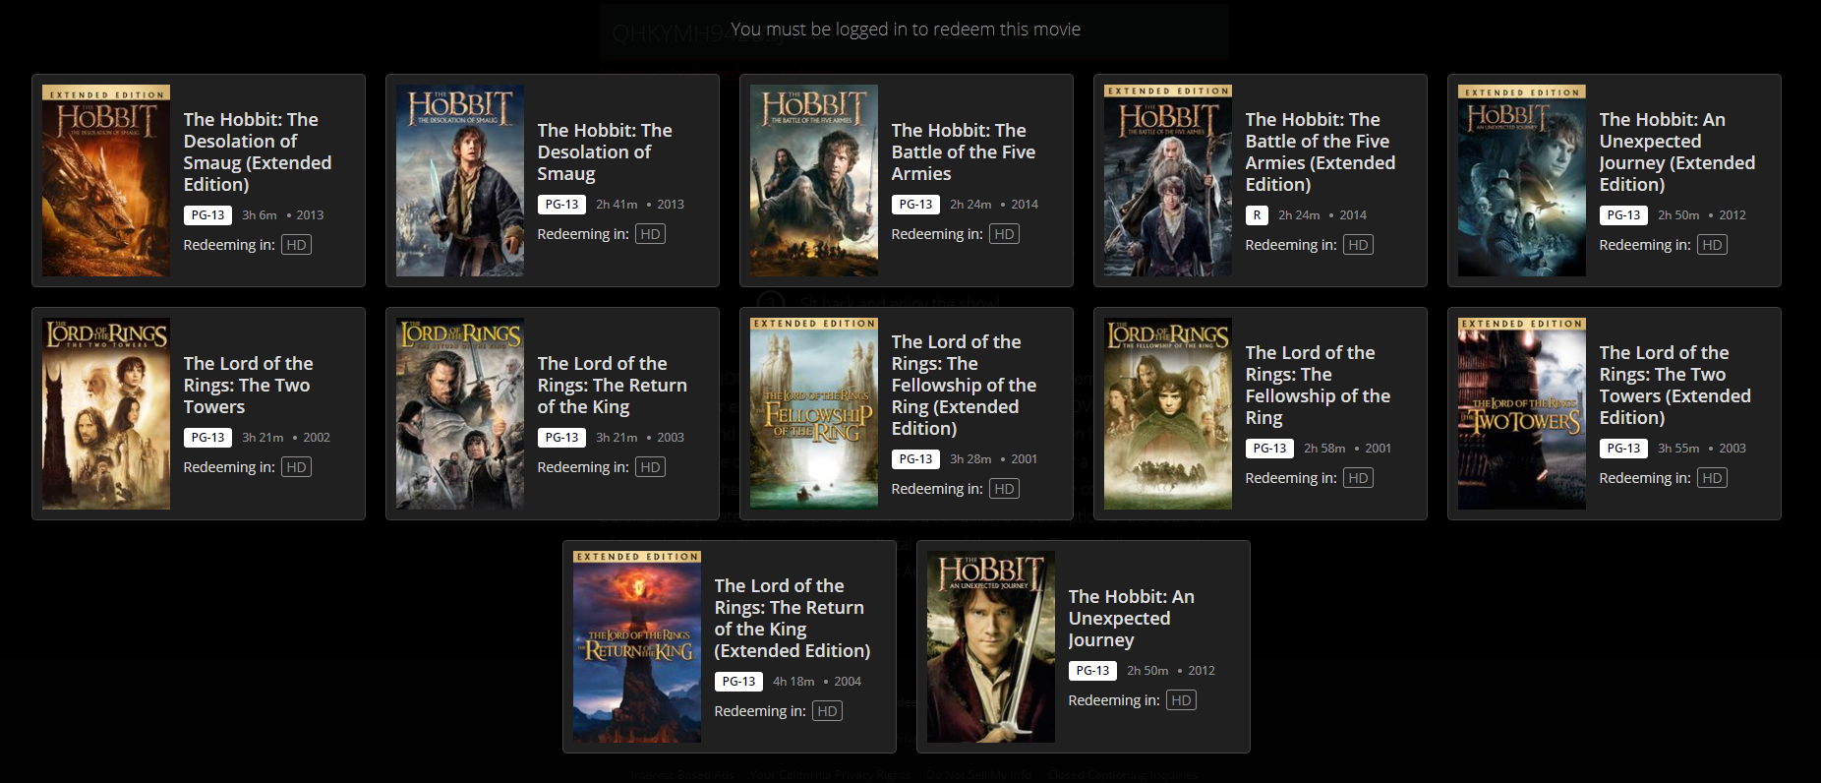Image resolution: width=1821 pixels, height=783 pixels.
Task: Click HD badge on PG-13 Battle of the Five Armies card
Action: coord(1004,234)
